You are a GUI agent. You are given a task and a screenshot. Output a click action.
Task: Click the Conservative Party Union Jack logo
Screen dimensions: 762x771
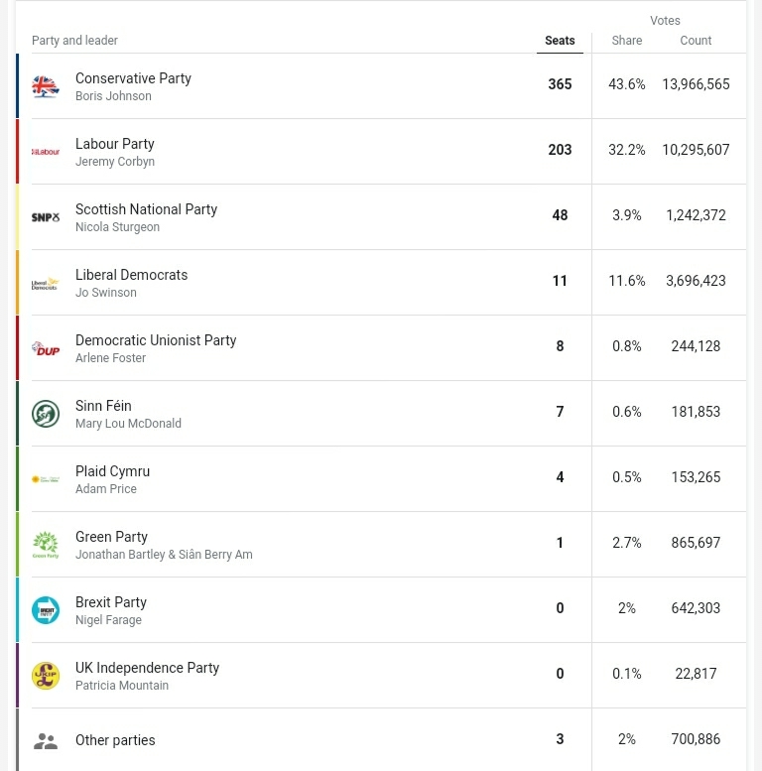point(46,86)
